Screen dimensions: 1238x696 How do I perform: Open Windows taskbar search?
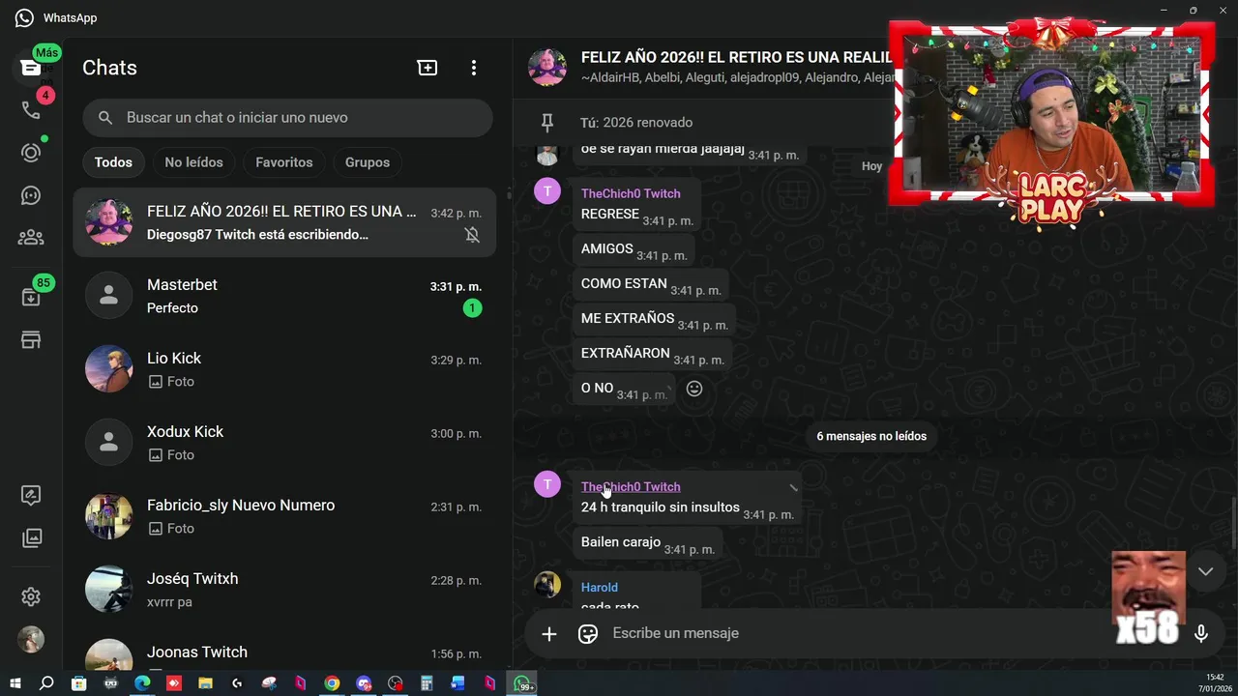tap(46, 683)
